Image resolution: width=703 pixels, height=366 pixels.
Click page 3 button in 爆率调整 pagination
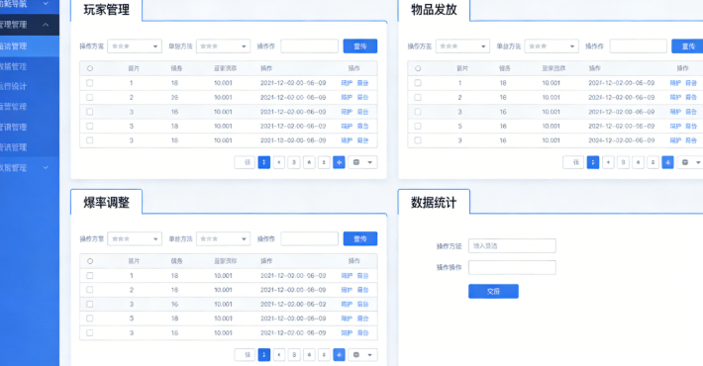[294, 355]
